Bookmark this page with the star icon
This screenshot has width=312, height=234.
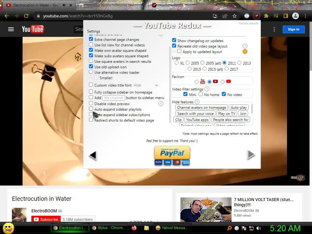click(x=235, y=16)
